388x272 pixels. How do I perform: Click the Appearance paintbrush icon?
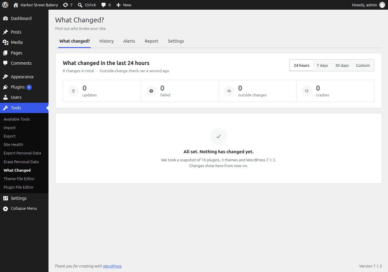tap(5, 77)
